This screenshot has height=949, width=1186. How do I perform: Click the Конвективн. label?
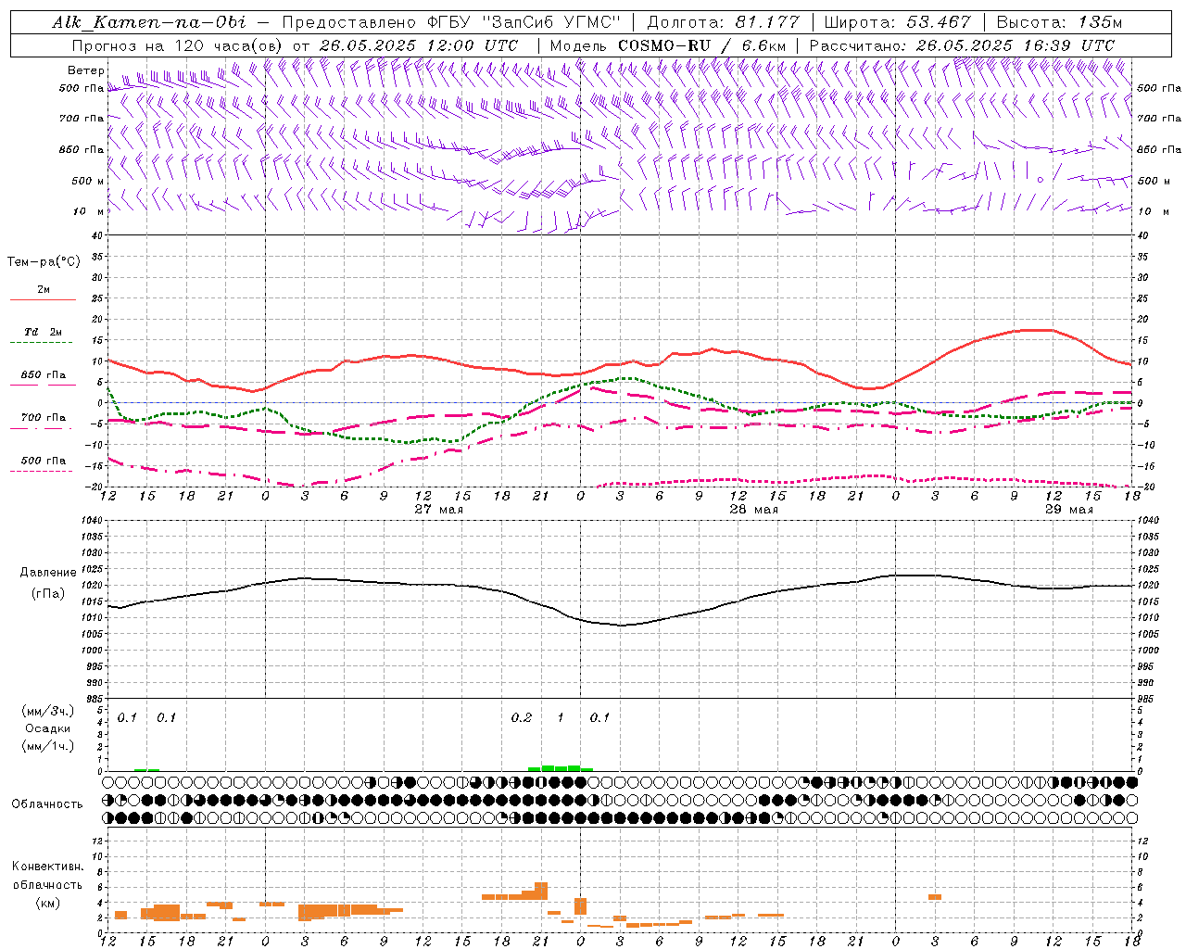click(47, 867)
